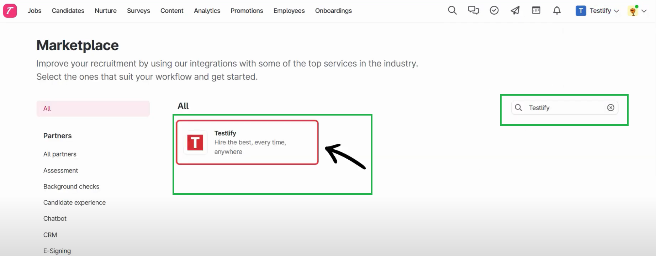Click the red T logo on the Testlify card
This screenshot has height=256, width=656.
pos(195,143)
